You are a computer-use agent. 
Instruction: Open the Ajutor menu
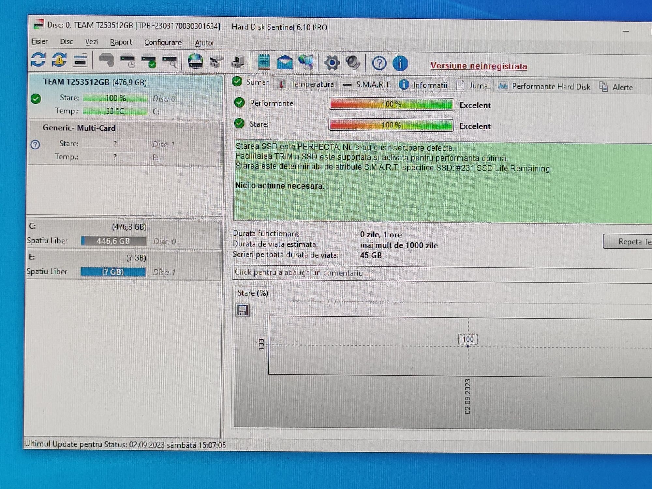point(204,43)
